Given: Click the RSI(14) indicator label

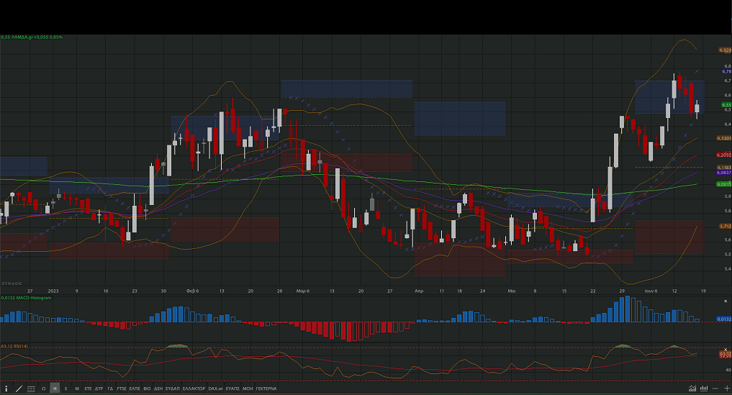Looking at the screenshot, I should 14,347.
